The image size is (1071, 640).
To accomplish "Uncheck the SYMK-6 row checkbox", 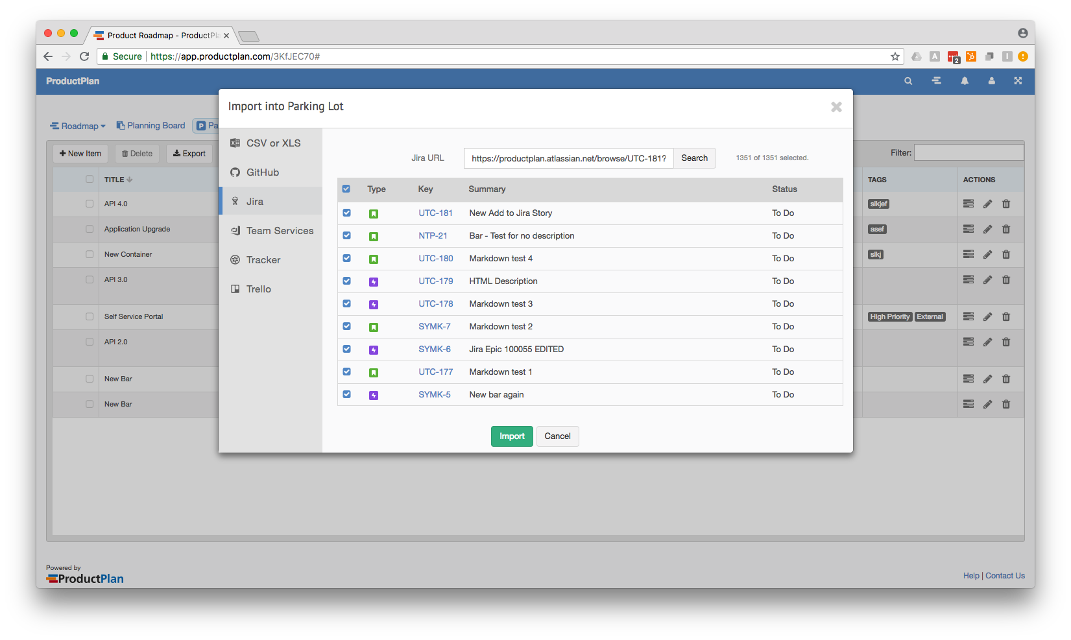I will tap(346, 349).
